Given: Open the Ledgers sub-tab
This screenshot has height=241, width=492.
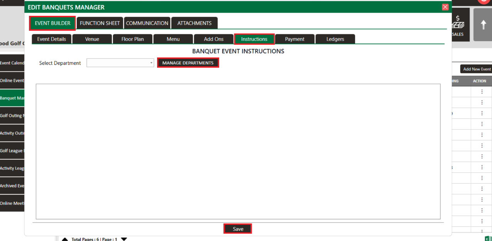Looking at the screenshot, I should [335, 39].
